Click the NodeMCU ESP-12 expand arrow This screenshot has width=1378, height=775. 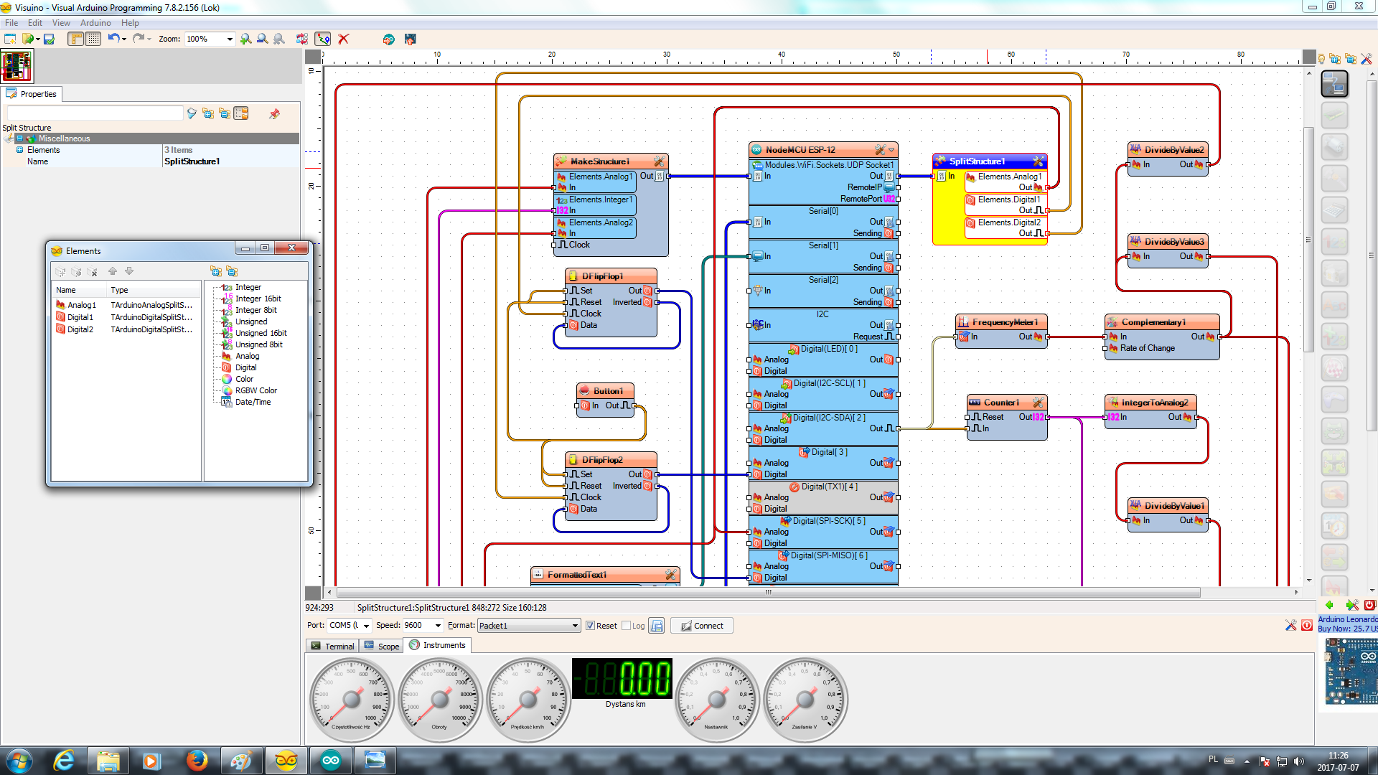click(892, 150)
